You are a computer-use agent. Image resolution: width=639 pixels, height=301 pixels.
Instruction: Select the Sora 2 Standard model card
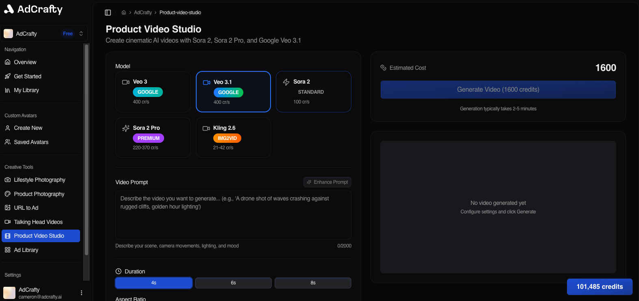(314, 92)
